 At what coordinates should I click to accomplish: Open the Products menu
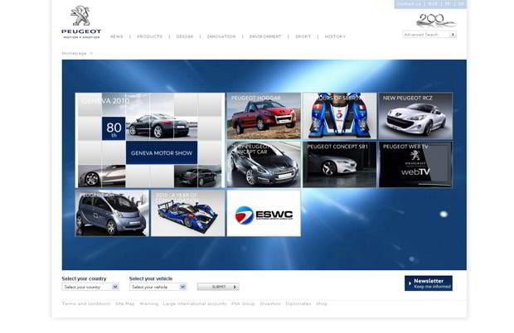click(149, 36)
